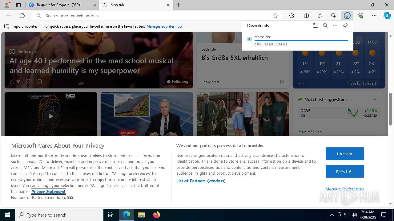This screenshot has width=394, height=221.
Task: Open File Explorer from taskbar
Action: 141,215
